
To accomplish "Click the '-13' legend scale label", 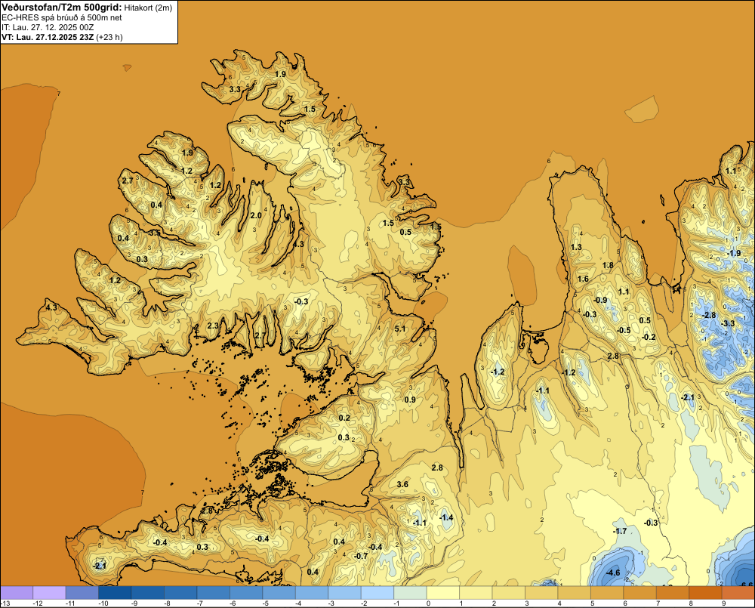I will pos(5,603).
